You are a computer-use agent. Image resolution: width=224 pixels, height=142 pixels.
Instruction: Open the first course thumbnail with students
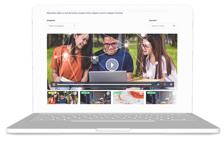[x=62, y=99]
